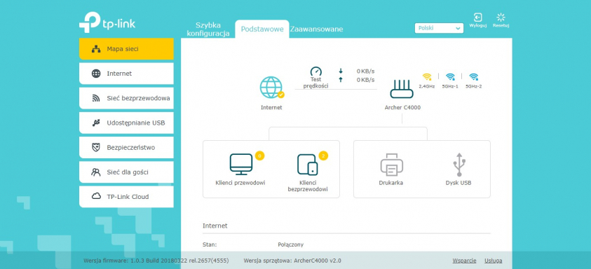Click the Internet globe icon
The height and width of the screenshot is (269, 591).
(271, 88)
